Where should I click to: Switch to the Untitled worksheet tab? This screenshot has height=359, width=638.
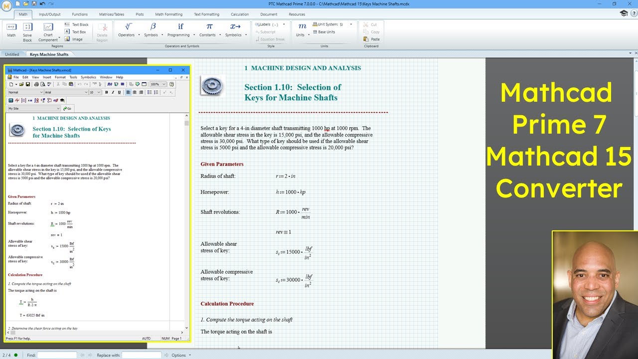(x=12, y=54)
